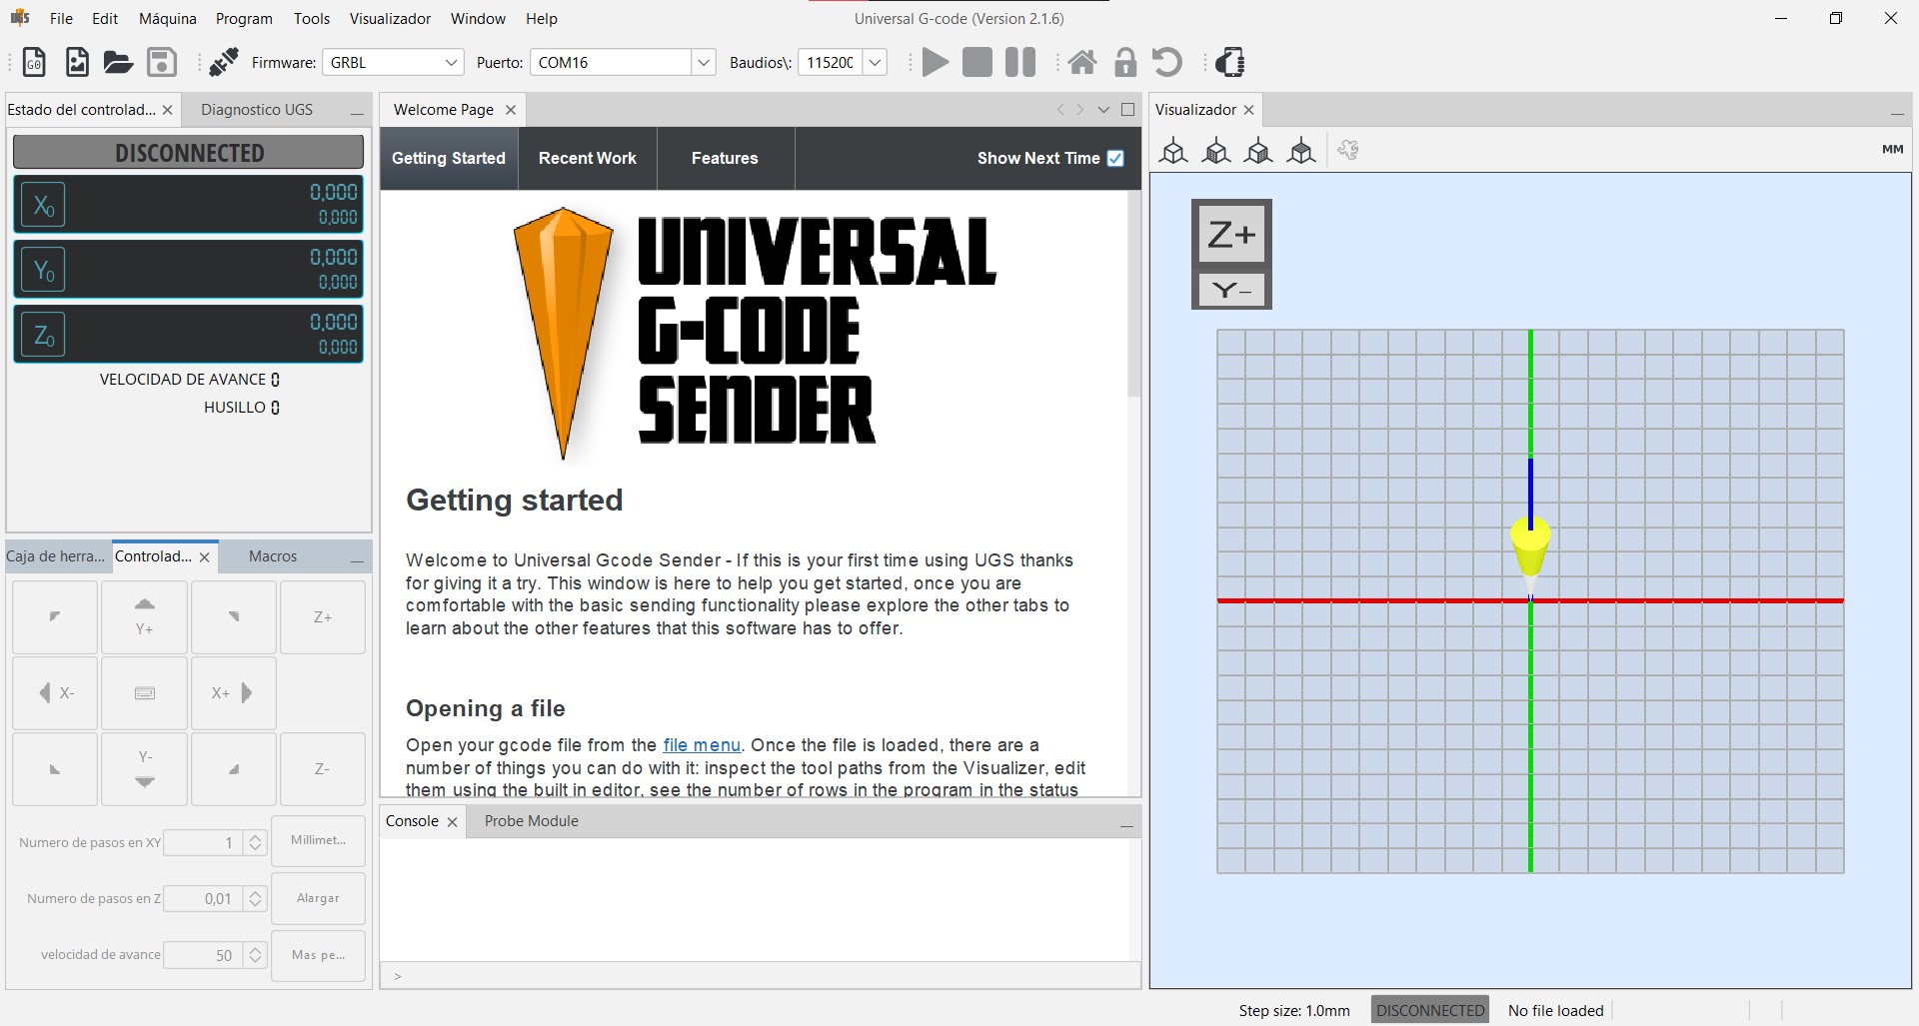This screenshot has width=1919, height=1026.
Task: Click the connect plug icon
Action: point(224,62)
